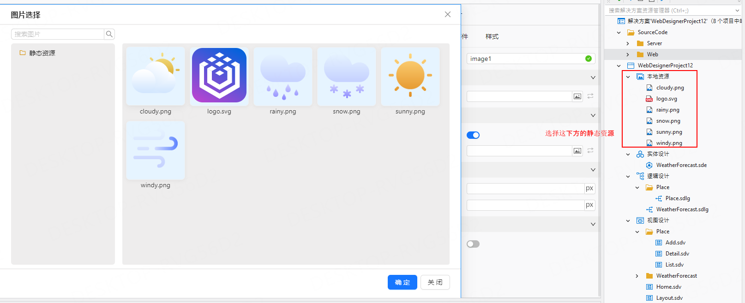Select snow.png in the solution tree
Screen dimensions: 745x303
(668, 121)
